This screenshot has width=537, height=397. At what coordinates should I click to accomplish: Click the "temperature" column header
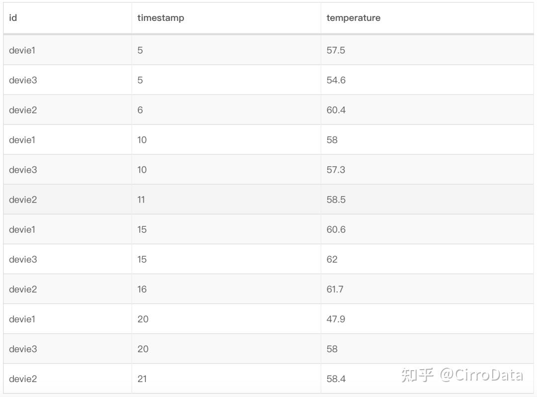[x=353, y=18]
